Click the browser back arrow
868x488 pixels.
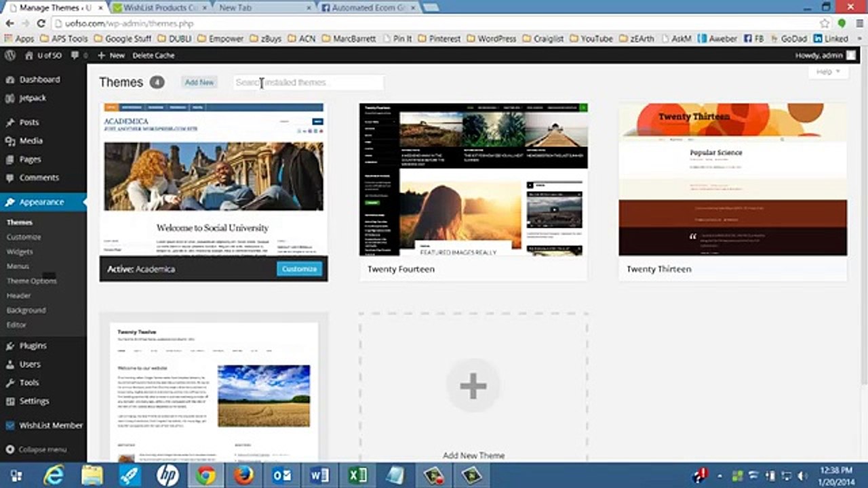[x=9, y=23]
